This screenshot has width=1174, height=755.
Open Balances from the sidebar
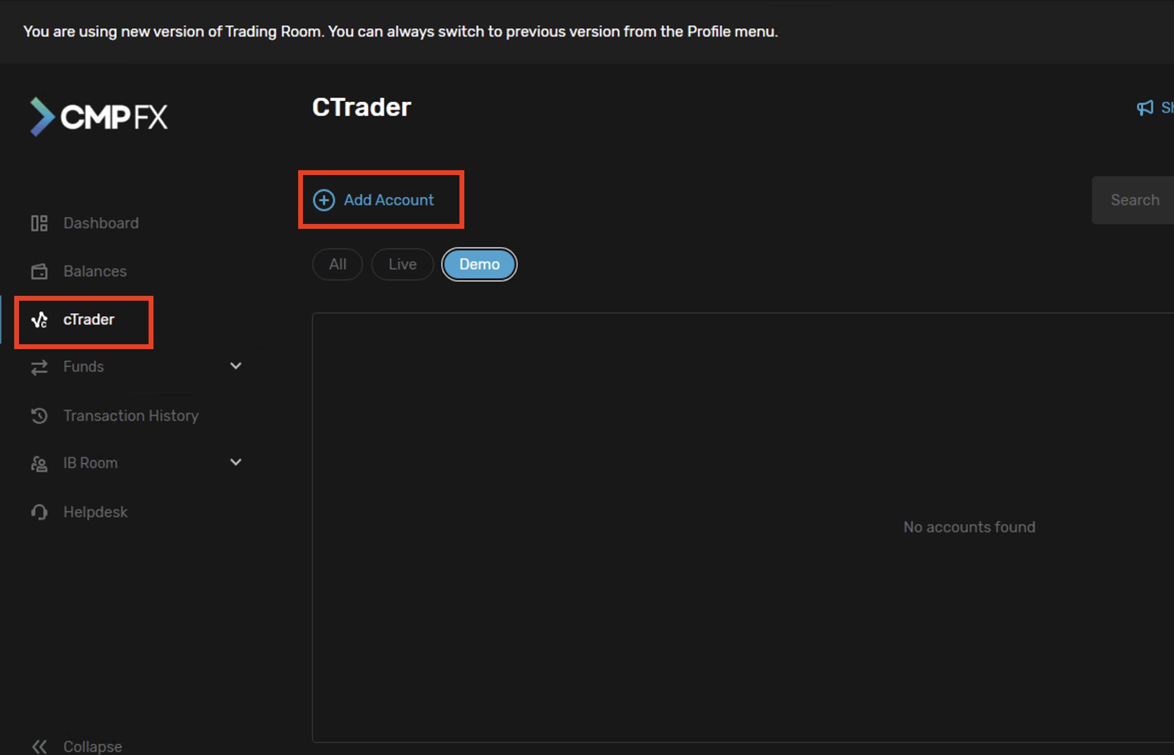tap(95, 271)
